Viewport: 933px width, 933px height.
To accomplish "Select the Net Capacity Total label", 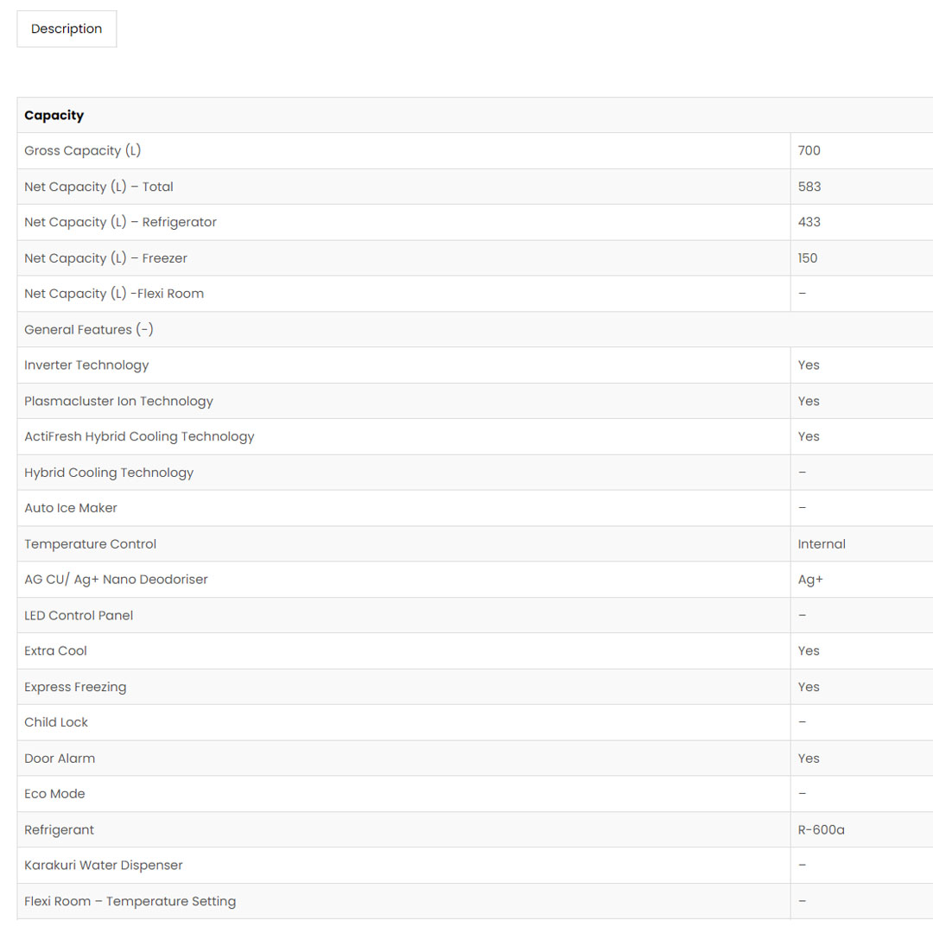I will (x=98, y=187).
